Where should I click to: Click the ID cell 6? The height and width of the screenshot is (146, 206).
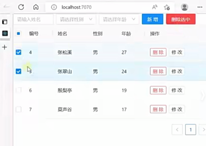pyautogui.click(x=30, y=90)
